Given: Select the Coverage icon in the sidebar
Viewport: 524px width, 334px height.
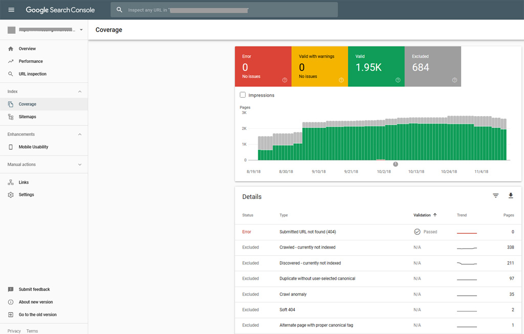Looking at the screenshot, I should [11, 104].
